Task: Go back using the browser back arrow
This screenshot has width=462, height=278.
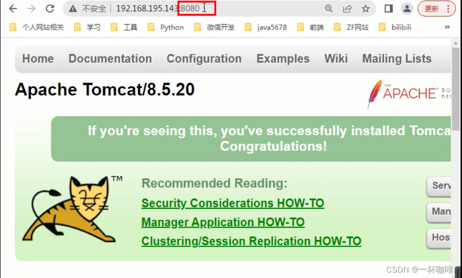Action: pyautogui.click(x=13, y=9)
